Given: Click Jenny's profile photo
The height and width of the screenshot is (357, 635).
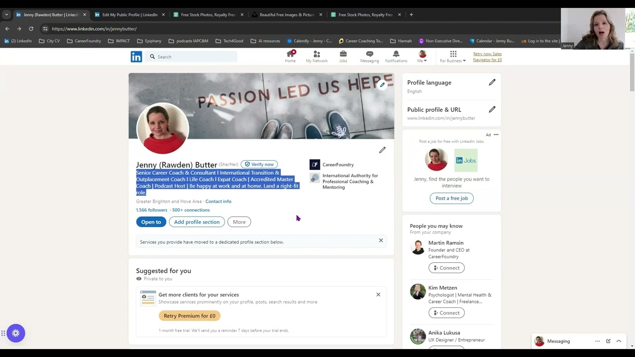Looking at the screenshot, I should tap(162, 128).
